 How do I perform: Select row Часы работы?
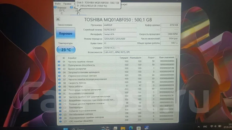[x=116, y=86]
